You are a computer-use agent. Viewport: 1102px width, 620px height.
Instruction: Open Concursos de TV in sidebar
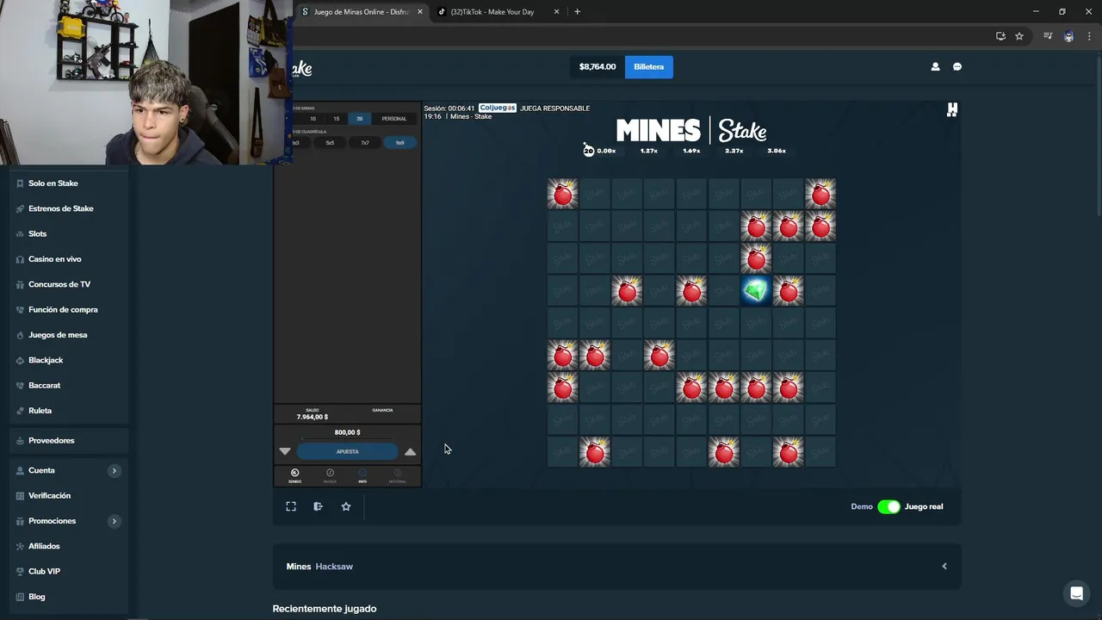(59, 284)
